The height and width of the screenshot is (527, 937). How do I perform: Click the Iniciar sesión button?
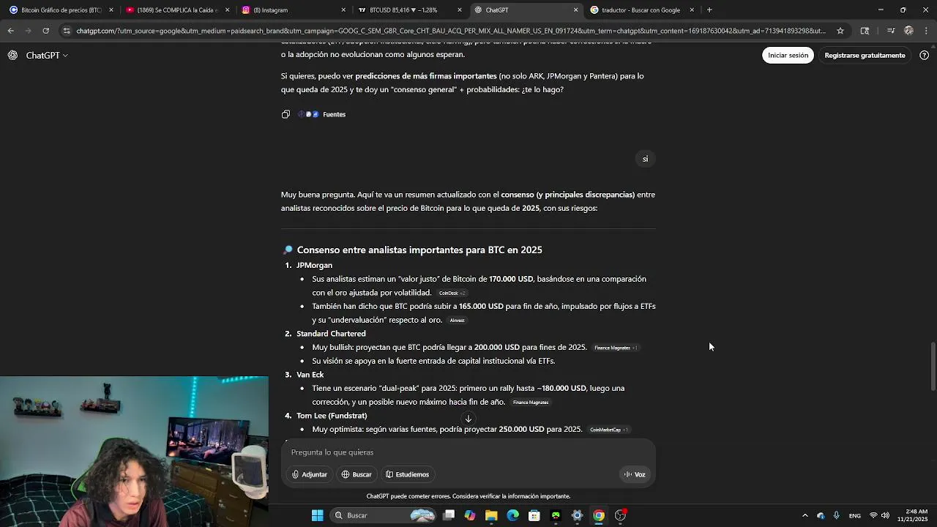tap(788, 56)
